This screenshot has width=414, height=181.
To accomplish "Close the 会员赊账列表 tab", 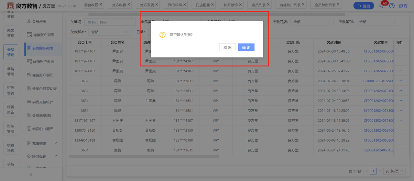I will click(x=338, y=5).
